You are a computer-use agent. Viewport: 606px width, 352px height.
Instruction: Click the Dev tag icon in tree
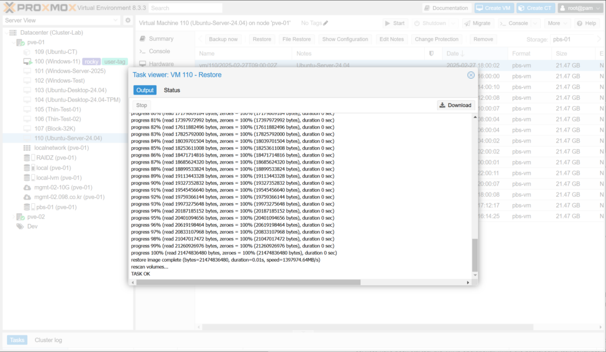20,226
